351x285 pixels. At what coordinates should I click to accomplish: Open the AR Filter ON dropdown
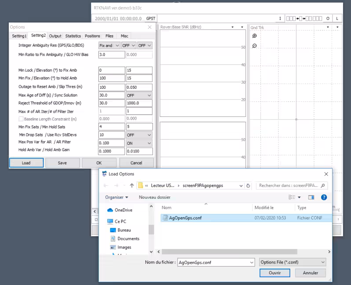tap(139, 142)
